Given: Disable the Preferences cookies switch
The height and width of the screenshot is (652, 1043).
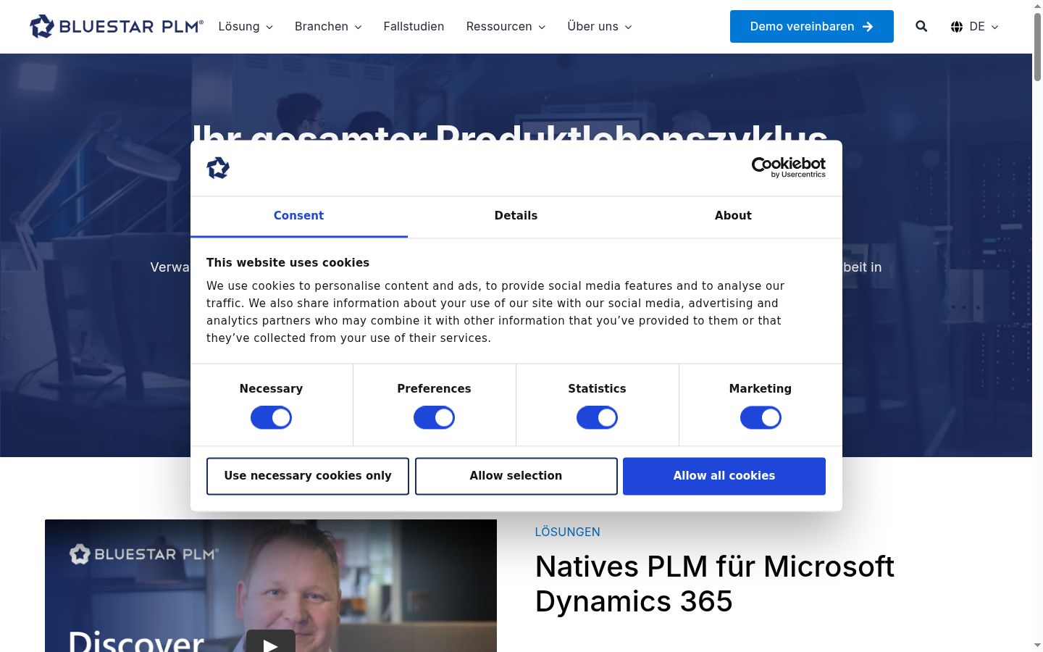Looking at the screenshot, I should [x=434, y=418].
